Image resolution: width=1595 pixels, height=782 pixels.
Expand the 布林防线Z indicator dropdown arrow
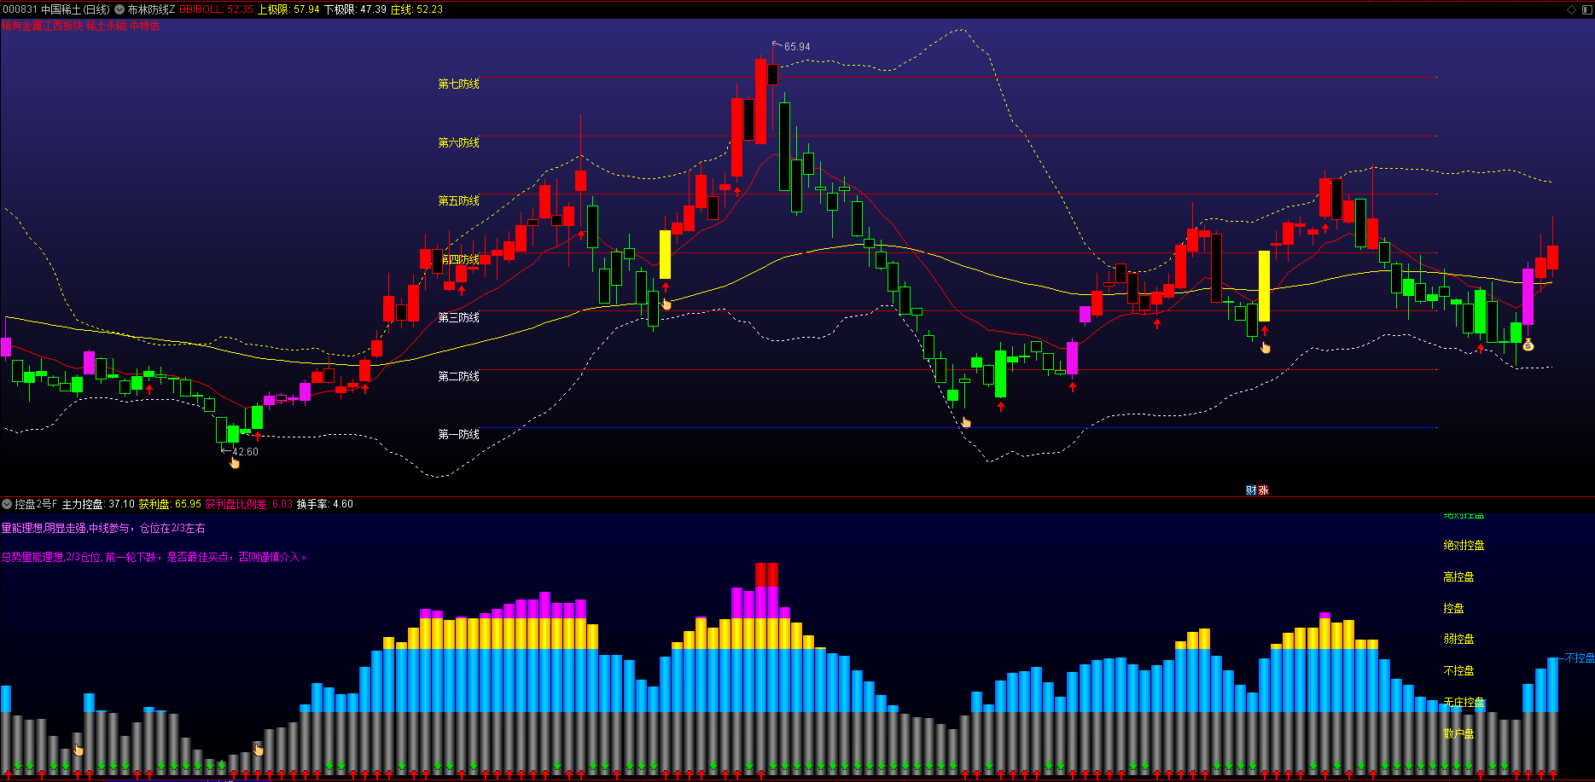119,9
